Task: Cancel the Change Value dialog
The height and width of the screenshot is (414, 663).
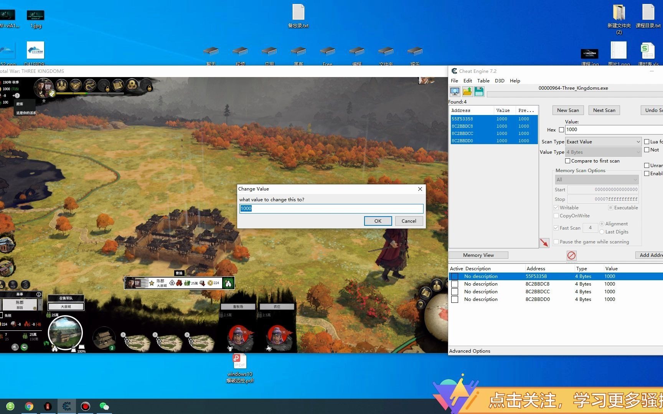Action: (409, 221)
